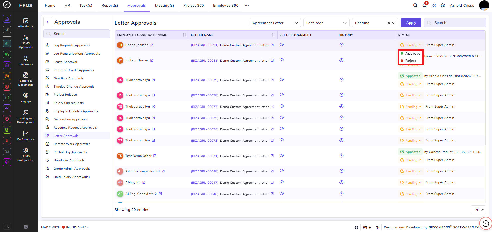
Task: Preview document for BIZAGRL-00078
Action: point(282,95)
